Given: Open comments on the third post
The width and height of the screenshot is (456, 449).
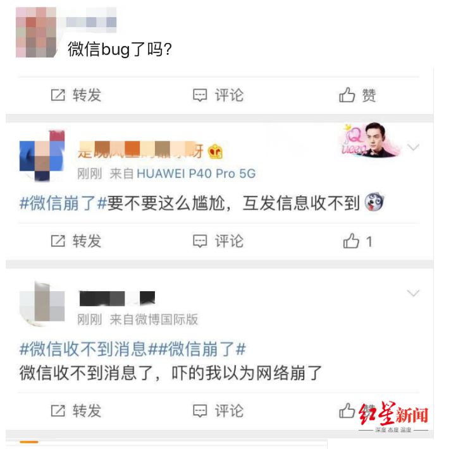Looking at the screenshot, I should (x=200, y=410).
